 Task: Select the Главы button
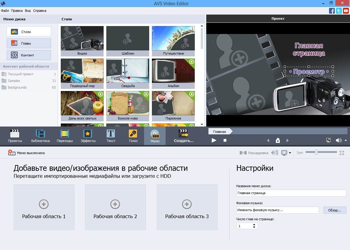tap(29, 43)
